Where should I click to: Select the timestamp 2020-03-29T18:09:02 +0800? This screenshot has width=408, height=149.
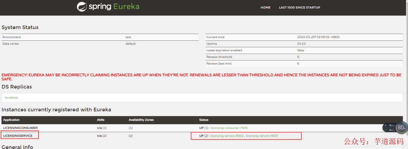pyautogui.click(x=318, y=37)
